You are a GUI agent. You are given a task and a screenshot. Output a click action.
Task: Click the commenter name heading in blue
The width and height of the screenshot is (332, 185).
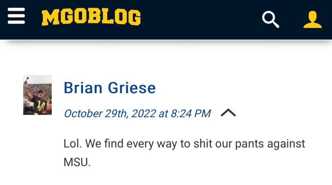(x=110, y=88)
